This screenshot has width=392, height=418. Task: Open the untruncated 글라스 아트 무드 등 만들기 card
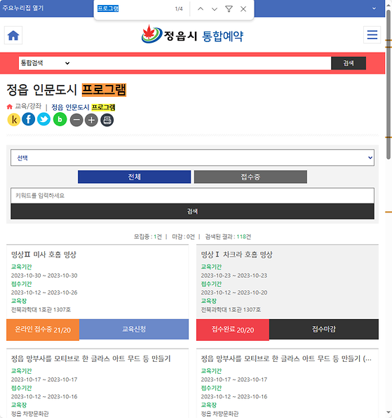pos(91,358)
